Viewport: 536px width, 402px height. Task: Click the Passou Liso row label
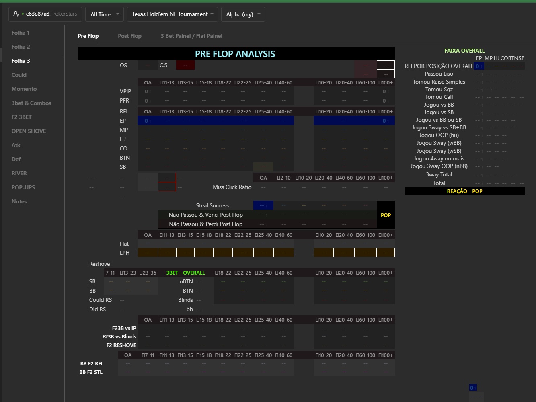coord(439,74)
